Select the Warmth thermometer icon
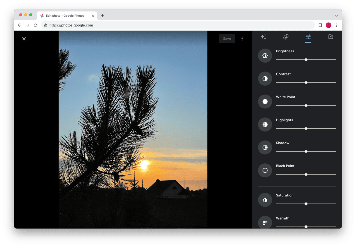356x247 pixels. coord(265,223)
